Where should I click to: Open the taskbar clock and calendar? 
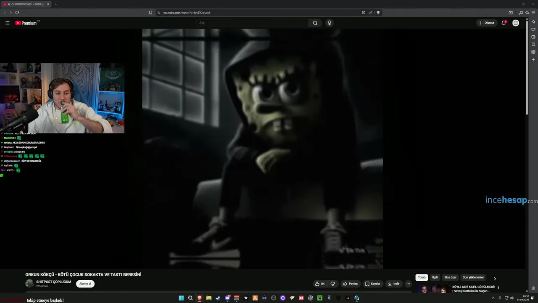523,298
